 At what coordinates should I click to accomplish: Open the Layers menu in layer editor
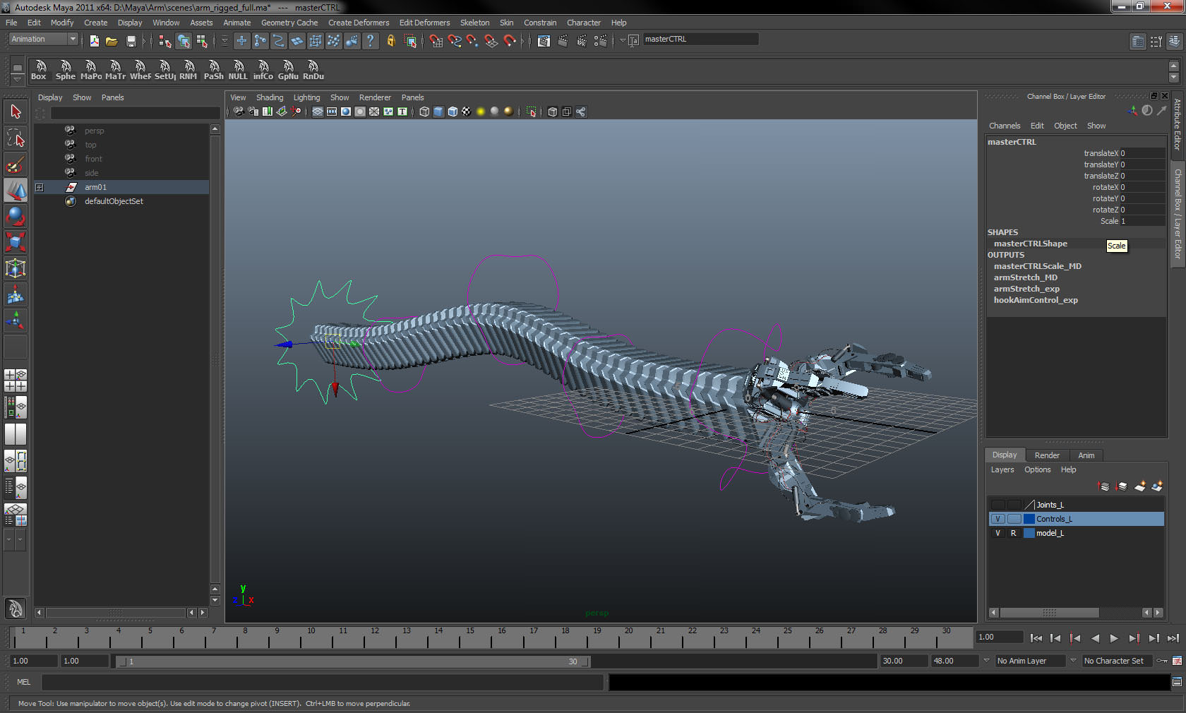point(1002,469)
